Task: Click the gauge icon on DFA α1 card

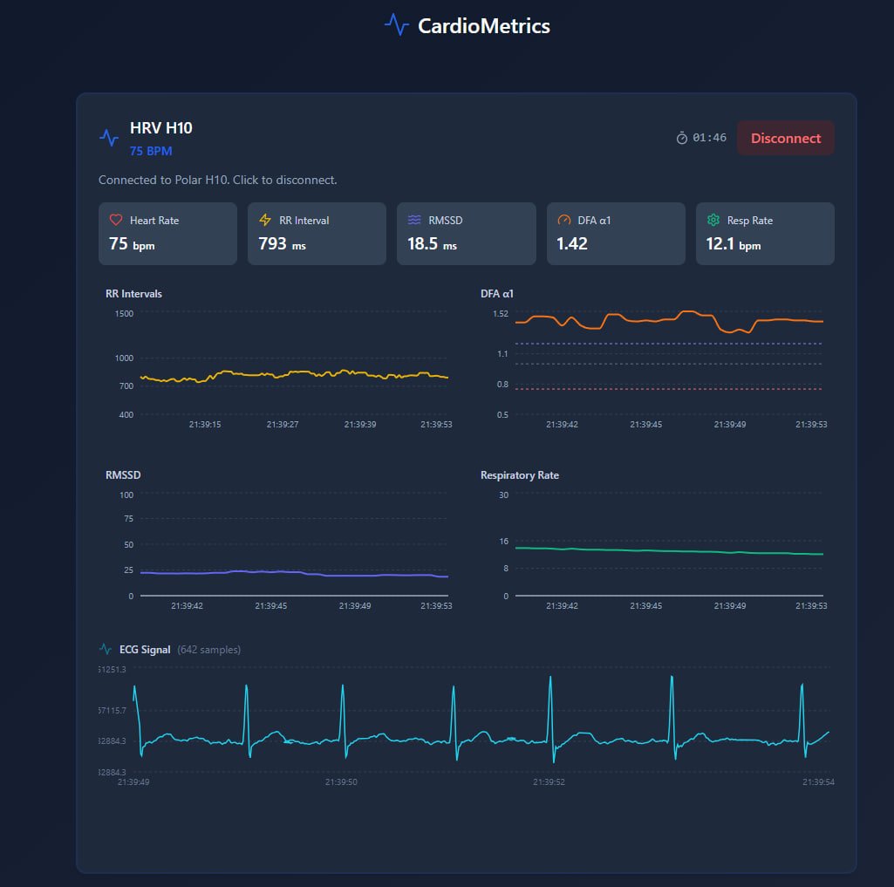Action: 564,220
